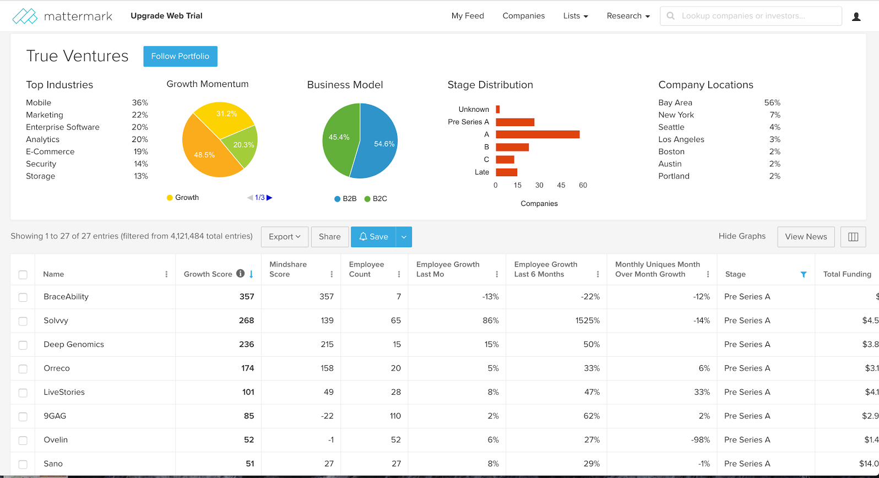Check the LiveStories row checkbox
This screenshot has width=879, height=478.
(23, 393)
